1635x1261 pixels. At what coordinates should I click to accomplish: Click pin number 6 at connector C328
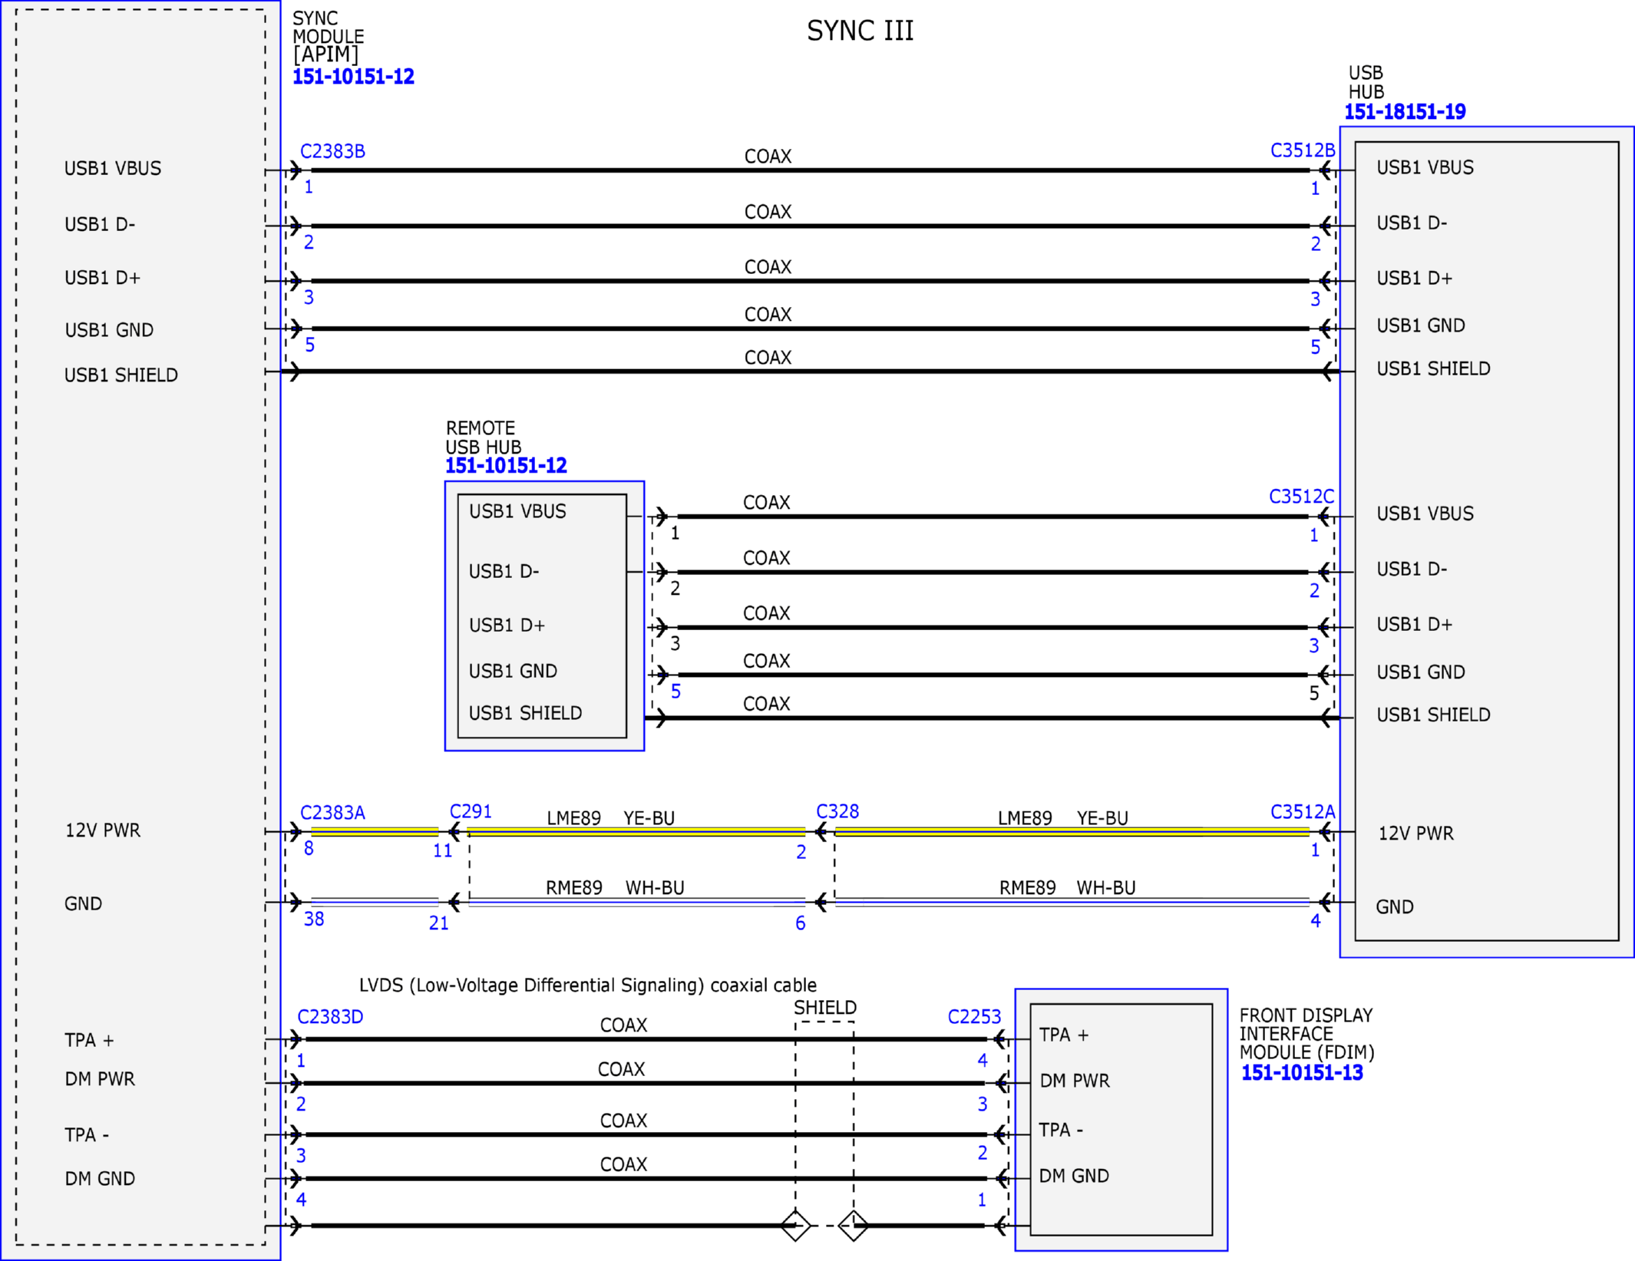click(x=801, y=923)
